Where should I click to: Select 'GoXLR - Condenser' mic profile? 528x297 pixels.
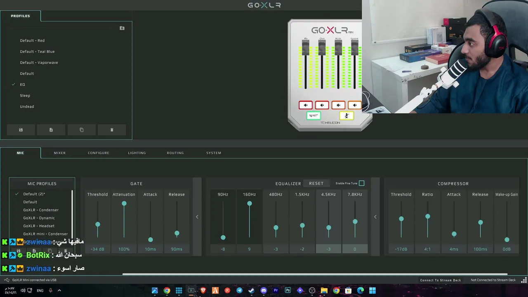point(41,210)
